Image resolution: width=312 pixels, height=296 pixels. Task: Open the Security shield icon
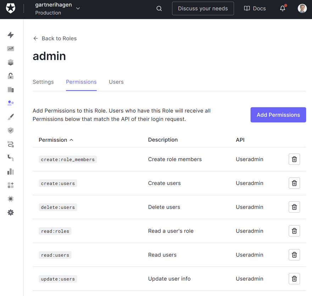click(x=11, y=130)
